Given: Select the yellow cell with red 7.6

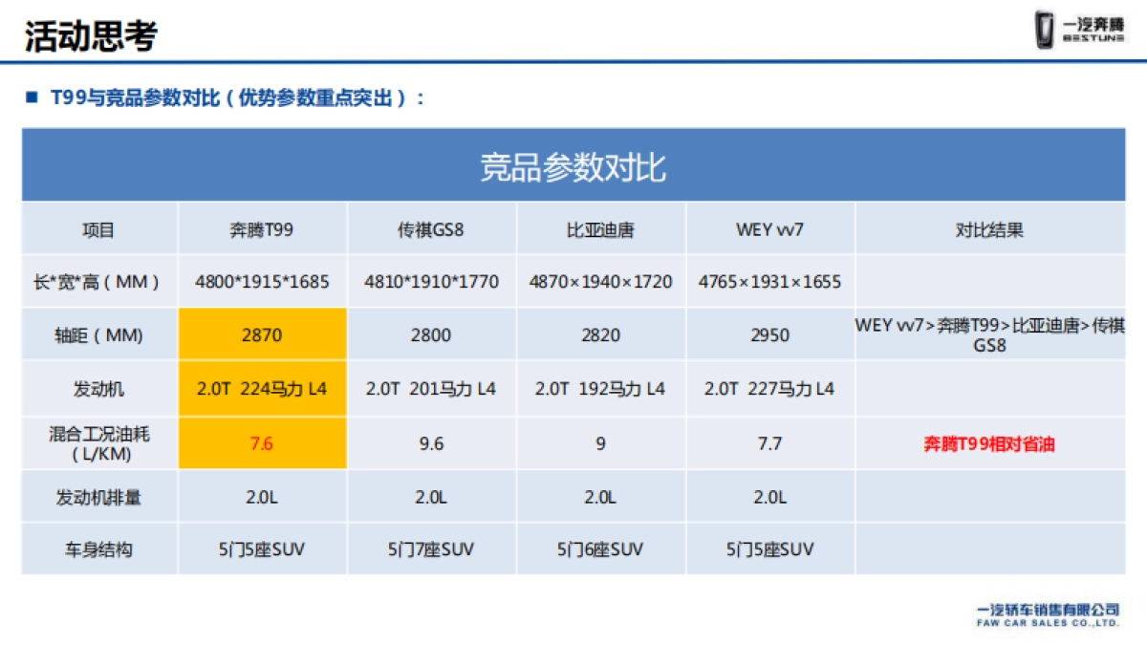Looking at the screenshot, I should [262, 443].
